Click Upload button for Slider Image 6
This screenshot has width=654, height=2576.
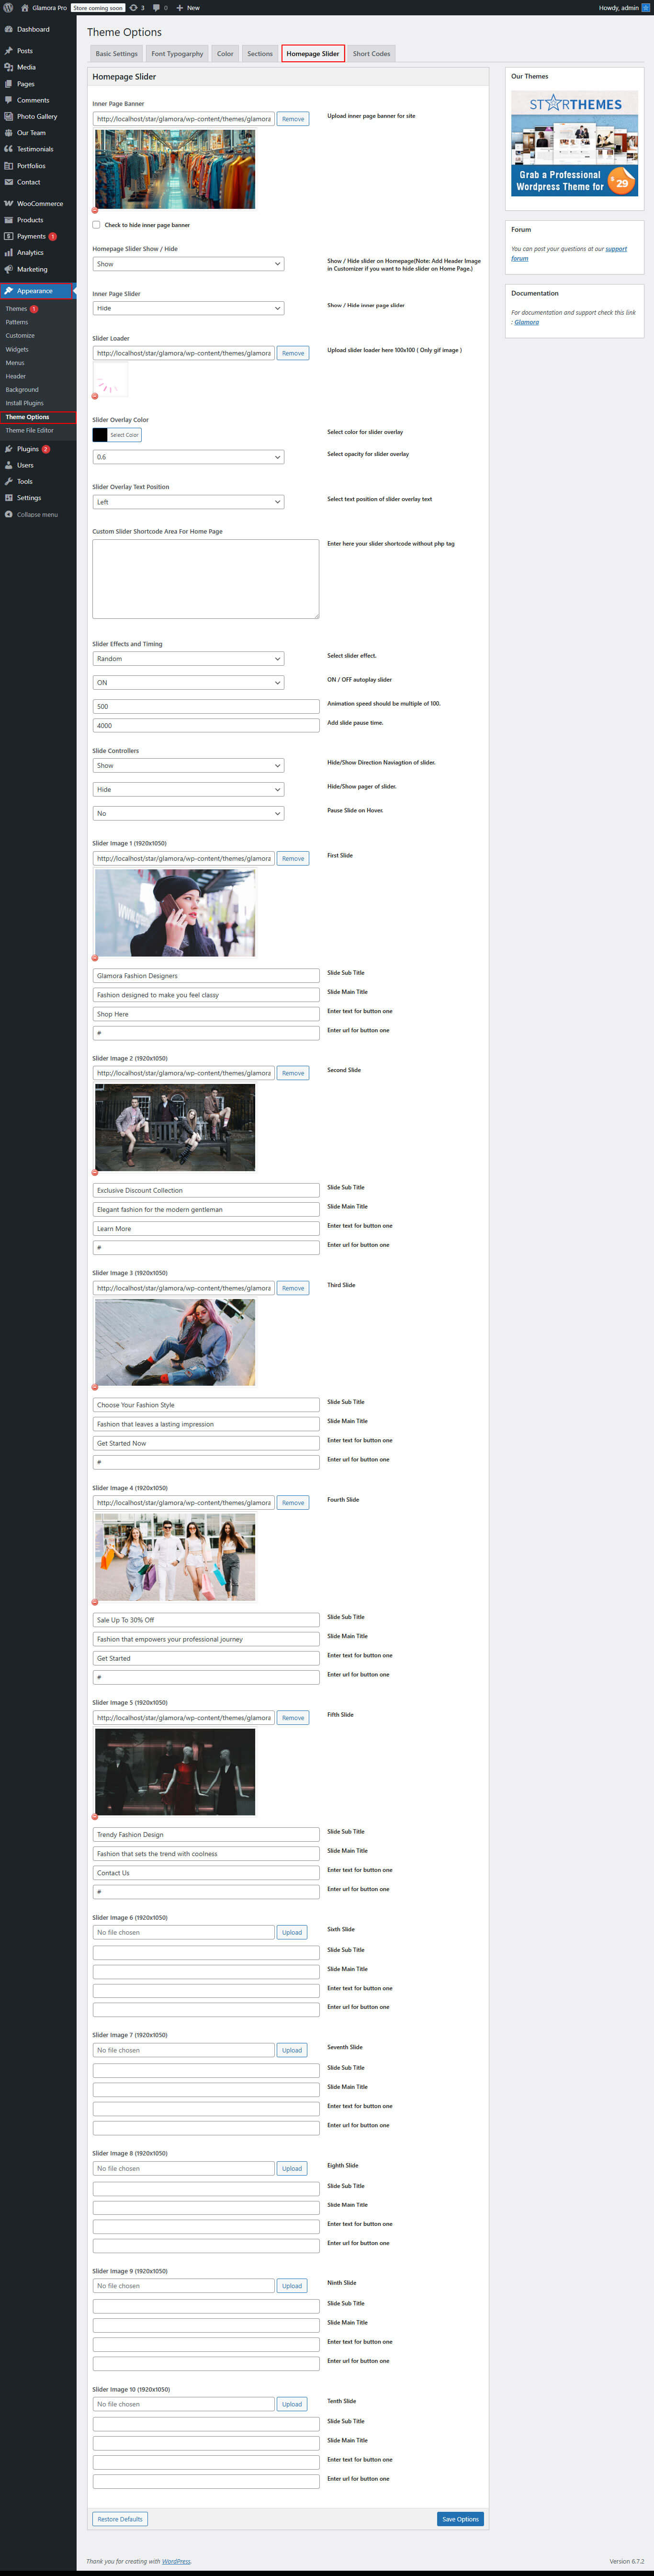(x=292, y=1933)
